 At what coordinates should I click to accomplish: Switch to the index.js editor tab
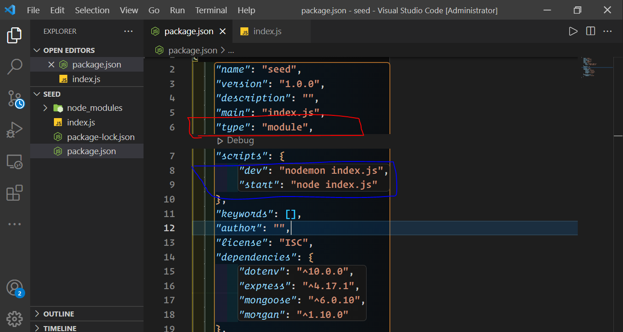267,31
